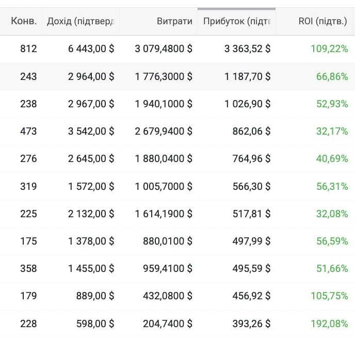
Task: Select revenue cell 2 645,00 $
Action: [x=91, y=159]
